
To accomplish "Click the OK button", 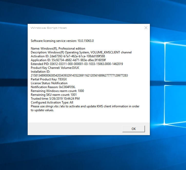I will click(134, 129).
